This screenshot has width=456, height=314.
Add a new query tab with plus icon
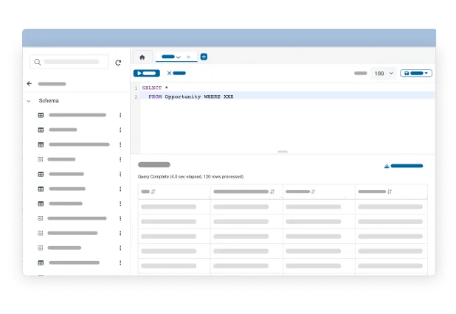tap(204, 57)
